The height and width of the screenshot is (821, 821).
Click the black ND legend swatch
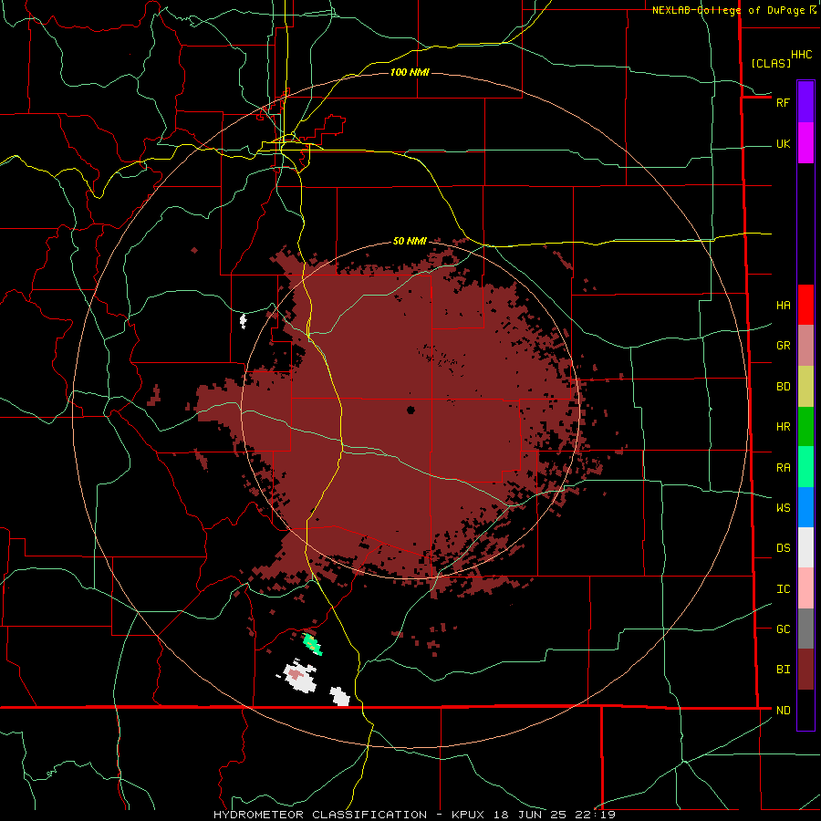point(805,710)
